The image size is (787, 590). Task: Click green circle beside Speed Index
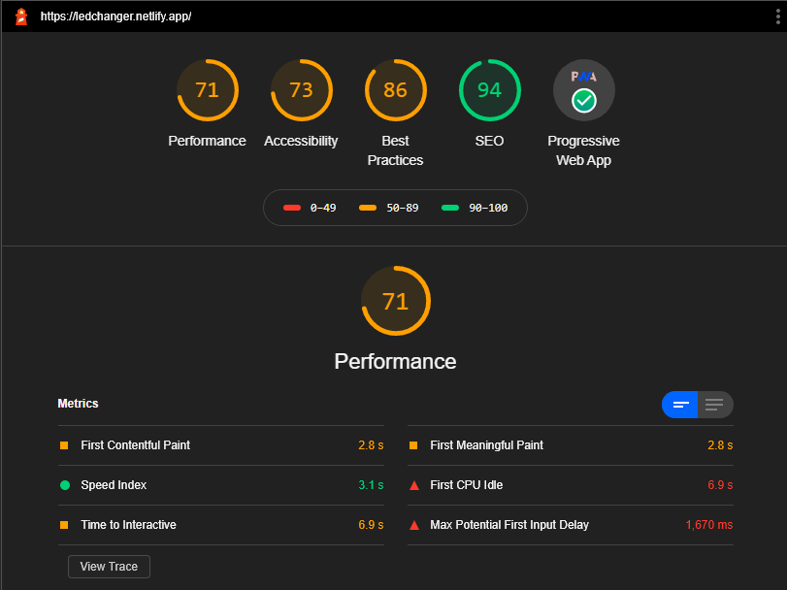point(65,485)
